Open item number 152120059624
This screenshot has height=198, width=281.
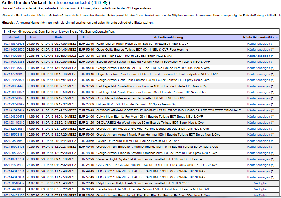tap(14, 92)
